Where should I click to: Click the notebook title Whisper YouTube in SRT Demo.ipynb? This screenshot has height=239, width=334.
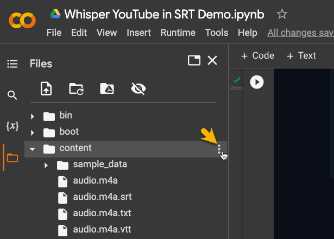164,14
